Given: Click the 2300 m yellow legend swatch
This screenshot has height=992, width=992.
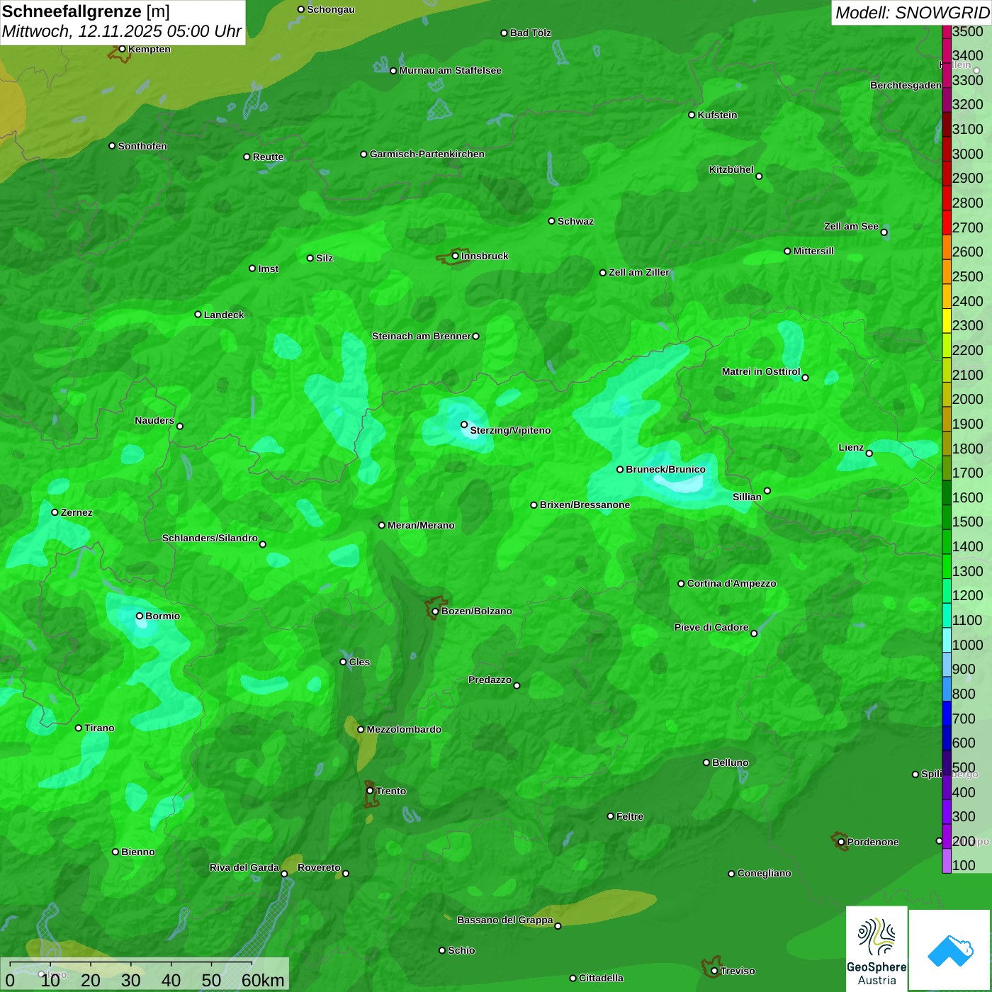Looking at the screenshot, I should [947, 320].
